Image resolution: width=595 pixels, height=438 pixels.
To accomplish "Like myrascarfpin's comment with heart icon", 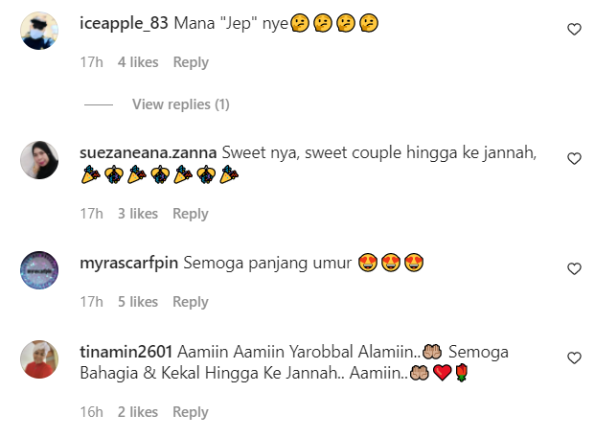I will [x=574, y=268].
